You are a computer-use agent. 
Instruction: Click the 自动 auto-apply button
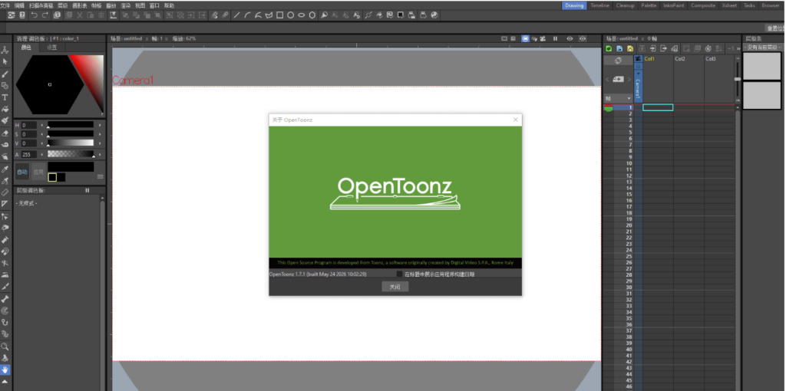click(x=22, y=172)
